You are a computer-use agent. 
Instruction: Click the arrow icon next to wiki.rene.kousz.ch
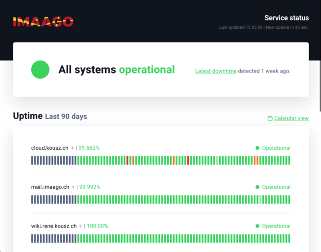(x=80, y=226)
